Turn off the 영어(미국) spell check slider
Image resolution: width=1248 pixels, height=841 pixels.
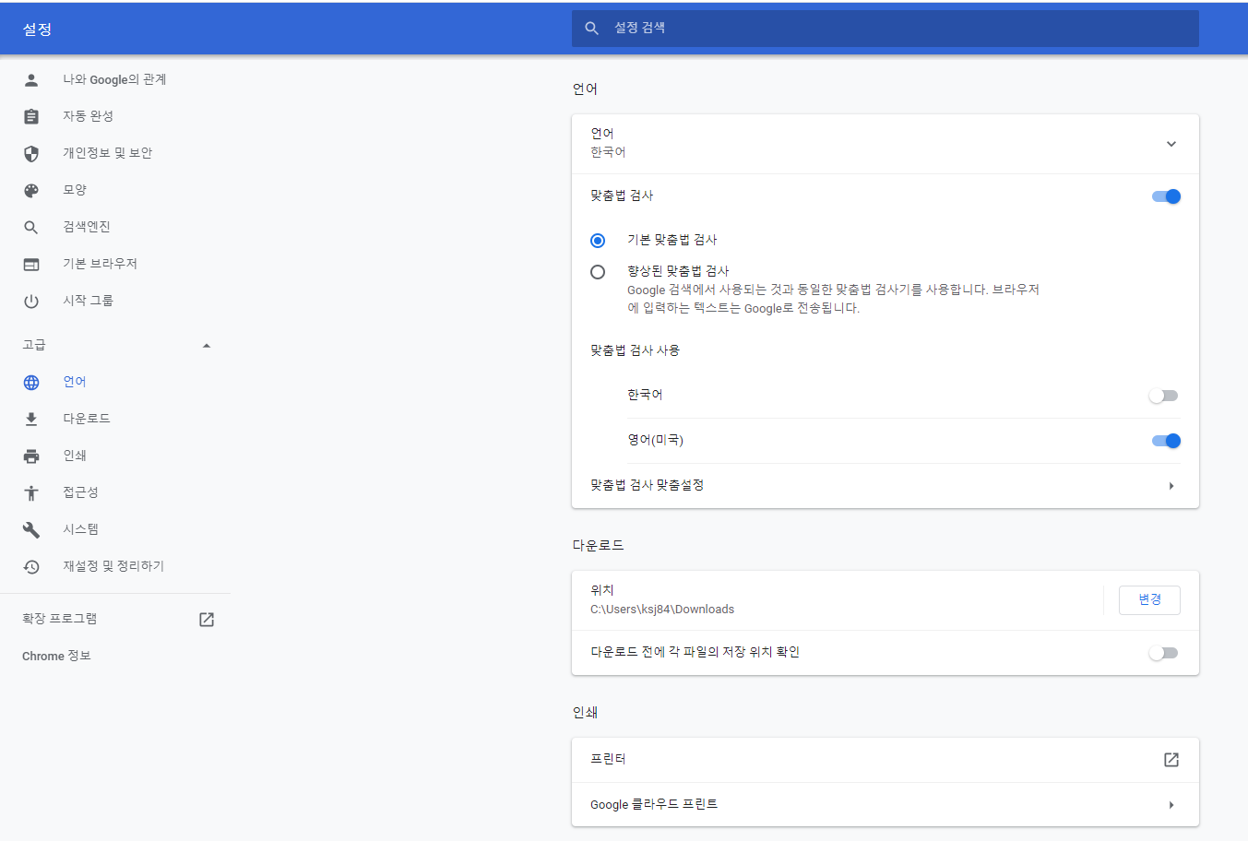1166,440
